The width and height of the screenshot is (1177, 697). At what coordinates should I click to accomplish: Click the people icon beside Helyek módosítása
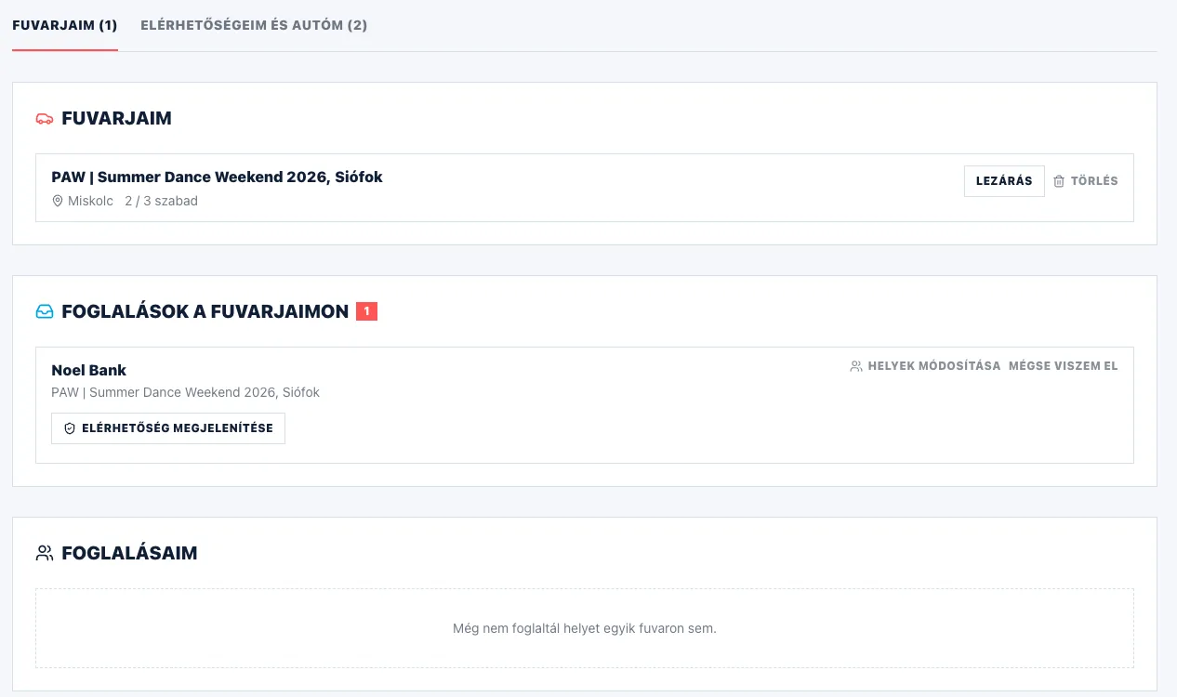point(856,366)
